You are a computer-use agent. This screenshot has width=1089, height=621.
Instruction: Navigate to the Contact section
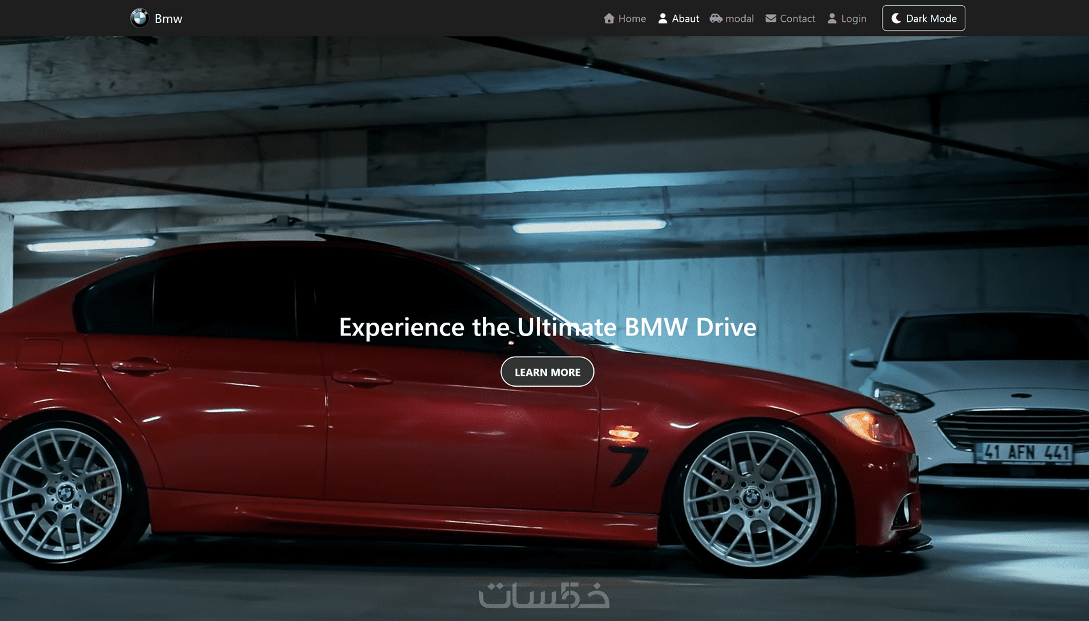[x=790, y=19]
